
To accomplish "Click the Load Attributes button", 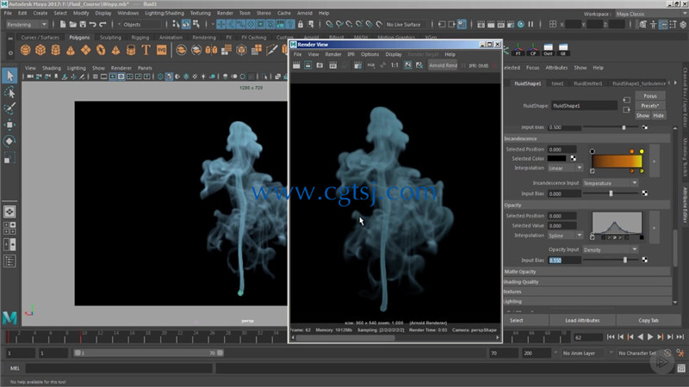I will [x=582, y=320].
